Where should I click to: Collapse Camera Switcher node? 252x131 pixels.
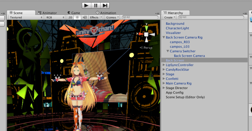click(x=168, y=51)
